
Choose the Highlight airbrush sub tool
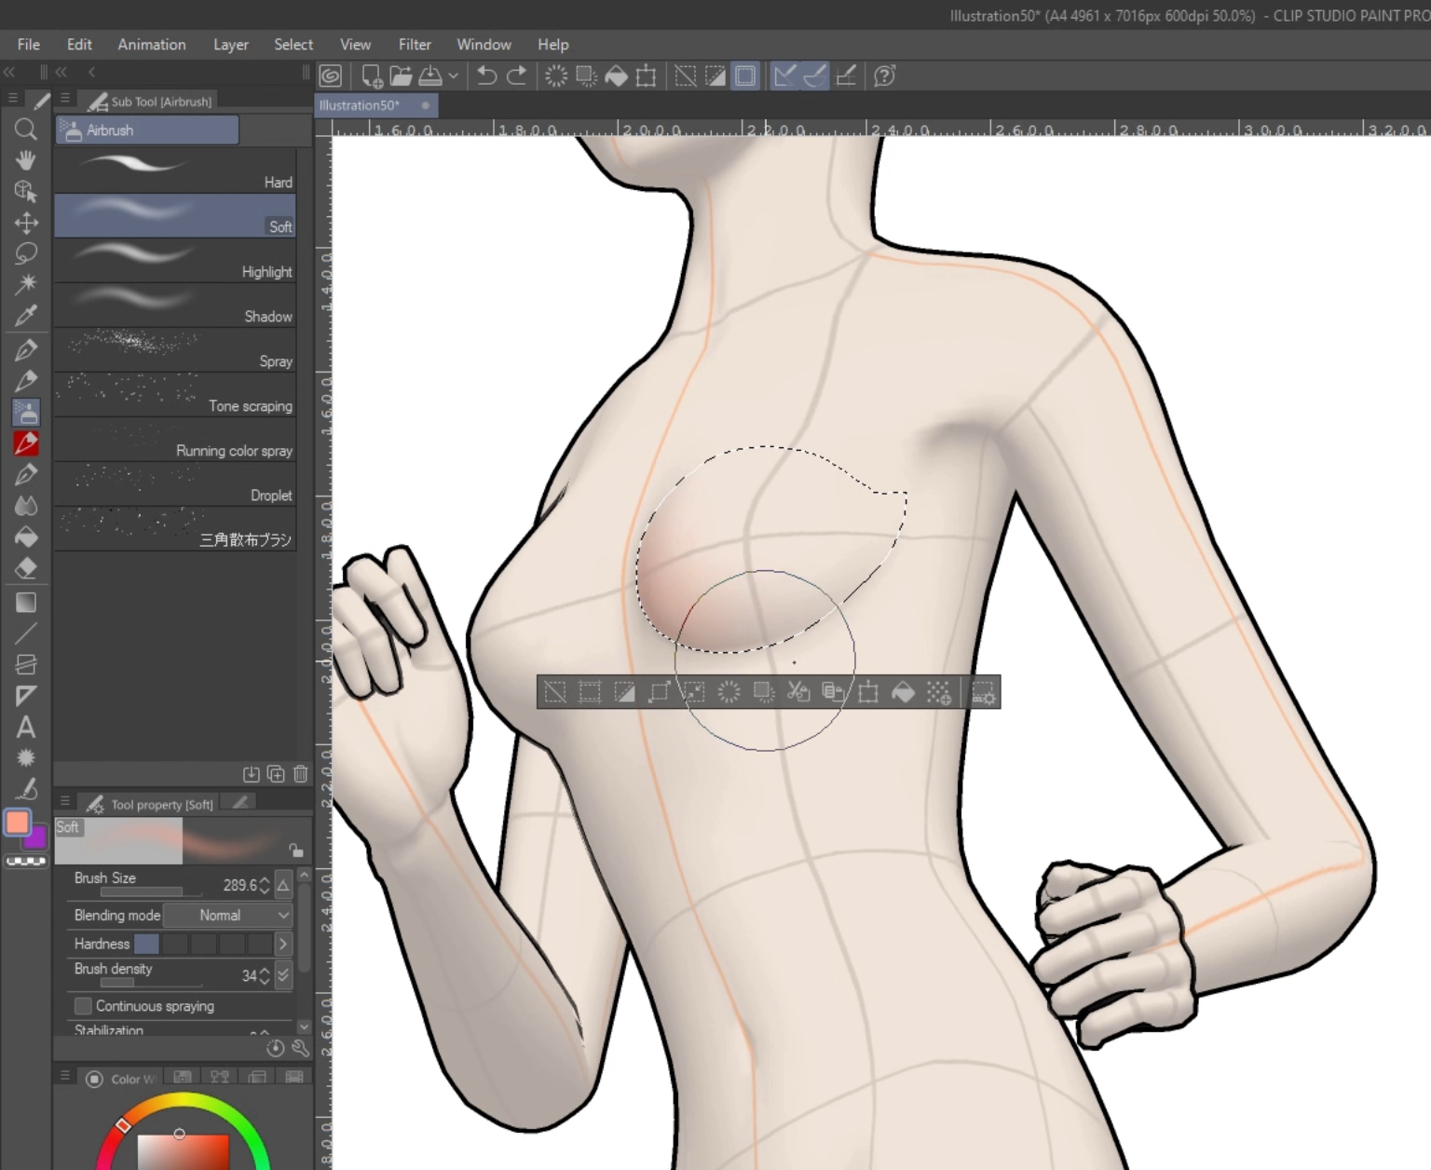pos(175,261)
